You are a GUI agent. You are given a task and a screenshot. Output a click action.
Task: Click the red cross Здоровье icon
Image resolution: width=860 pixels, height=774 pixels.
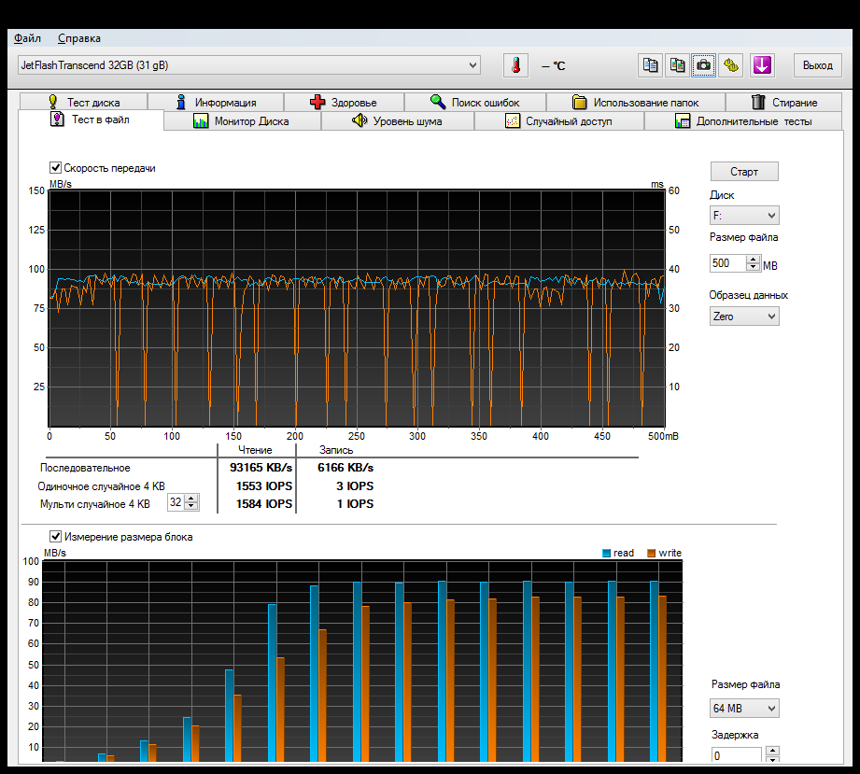pos(317,102)
